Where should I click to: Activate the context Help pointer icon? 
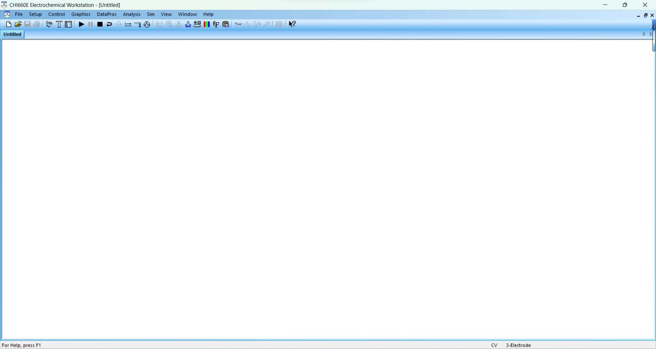[293, 24]
